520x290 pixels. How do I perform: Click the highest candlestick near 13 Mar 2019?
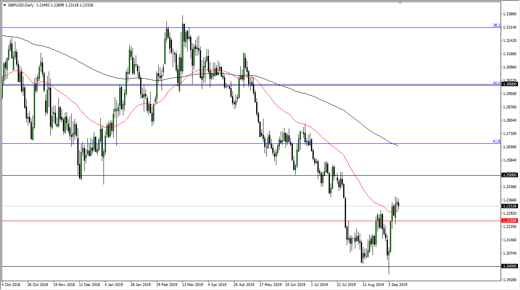[183, 24]
